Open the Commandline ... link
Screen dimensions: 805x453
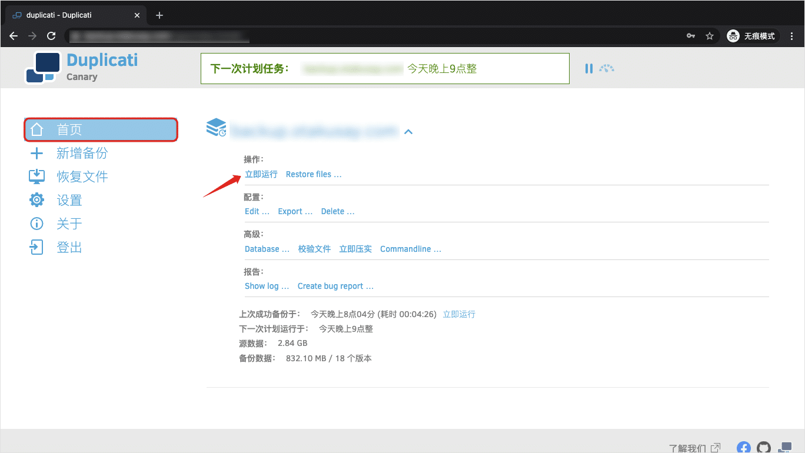(411, 249)
